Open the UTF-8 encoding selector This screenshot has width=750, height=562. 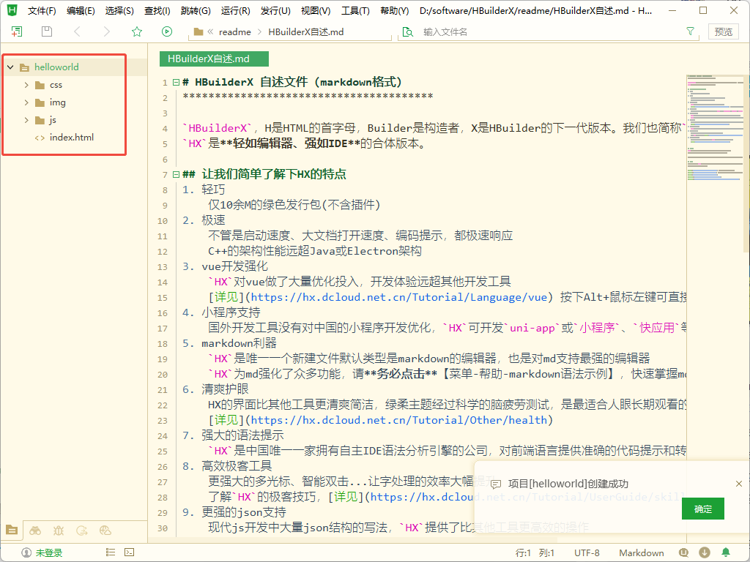587,553
